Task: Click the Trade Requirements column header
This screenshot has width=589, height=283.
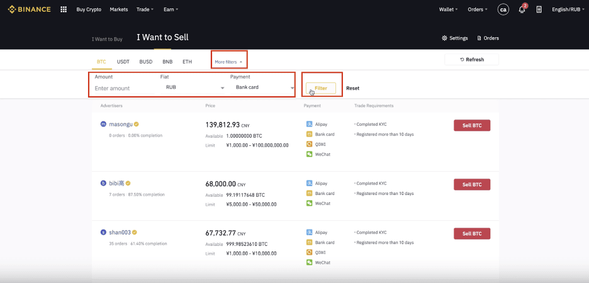Action: click(x=374, y=106)
